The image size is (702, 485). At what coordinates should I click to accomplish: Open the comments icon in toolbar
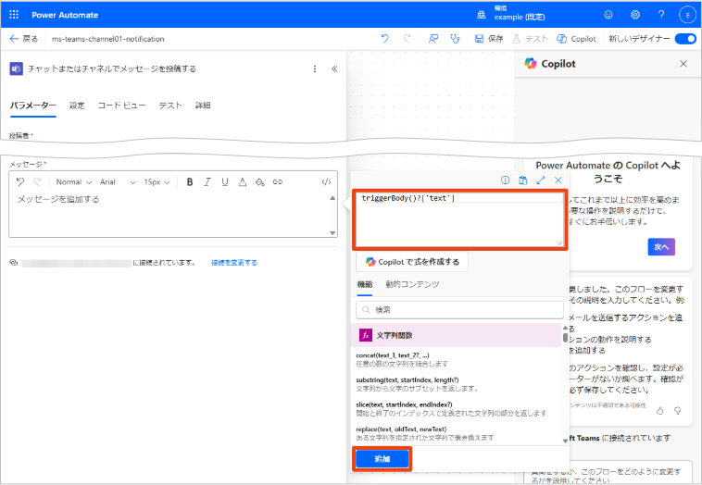[432, 39]
